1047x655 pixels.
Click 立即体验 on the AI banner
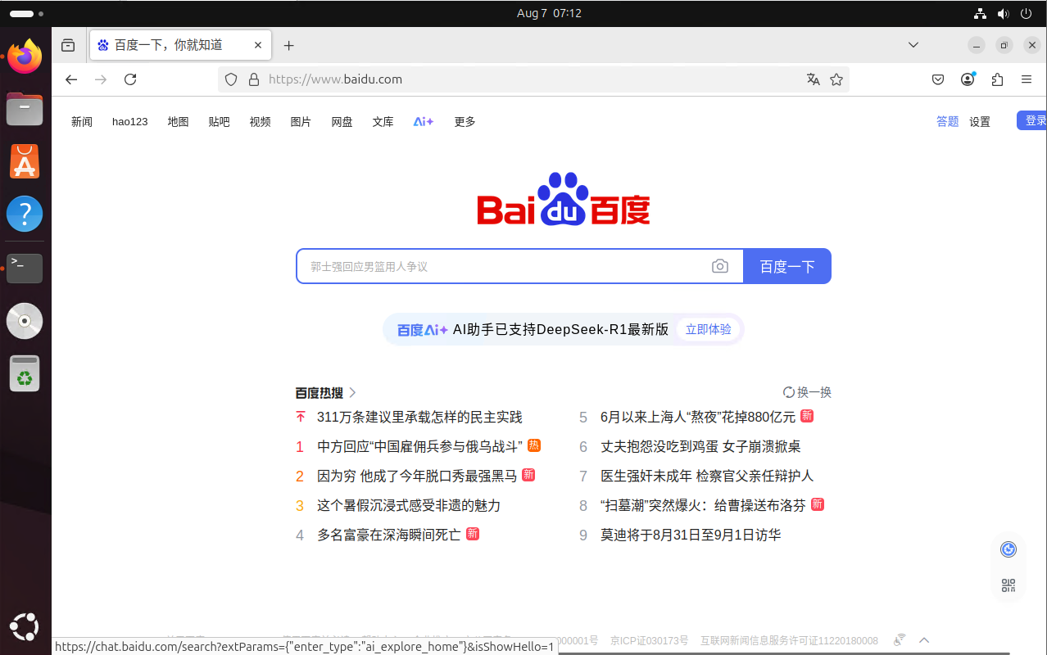(709, 329)
